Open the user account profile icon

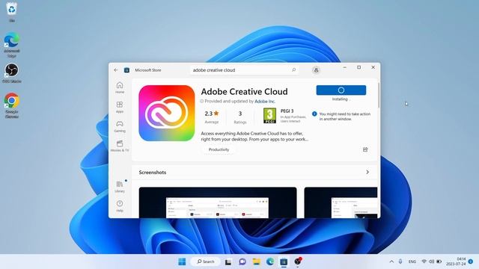click(x=316, y=69)
